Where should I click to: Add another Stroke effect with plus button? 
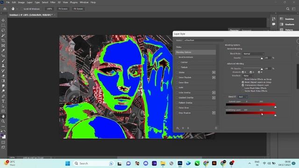[214, 72]
